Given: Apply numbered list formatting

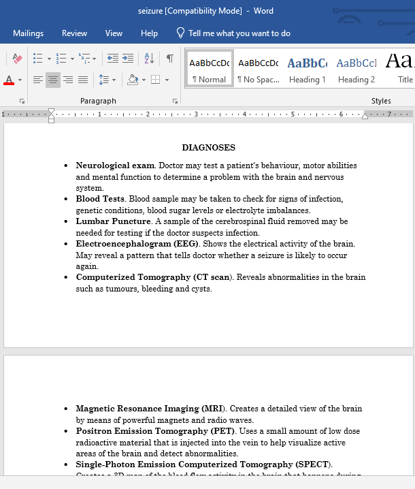Looking at the screenshot, I should [x=61, y=59].
